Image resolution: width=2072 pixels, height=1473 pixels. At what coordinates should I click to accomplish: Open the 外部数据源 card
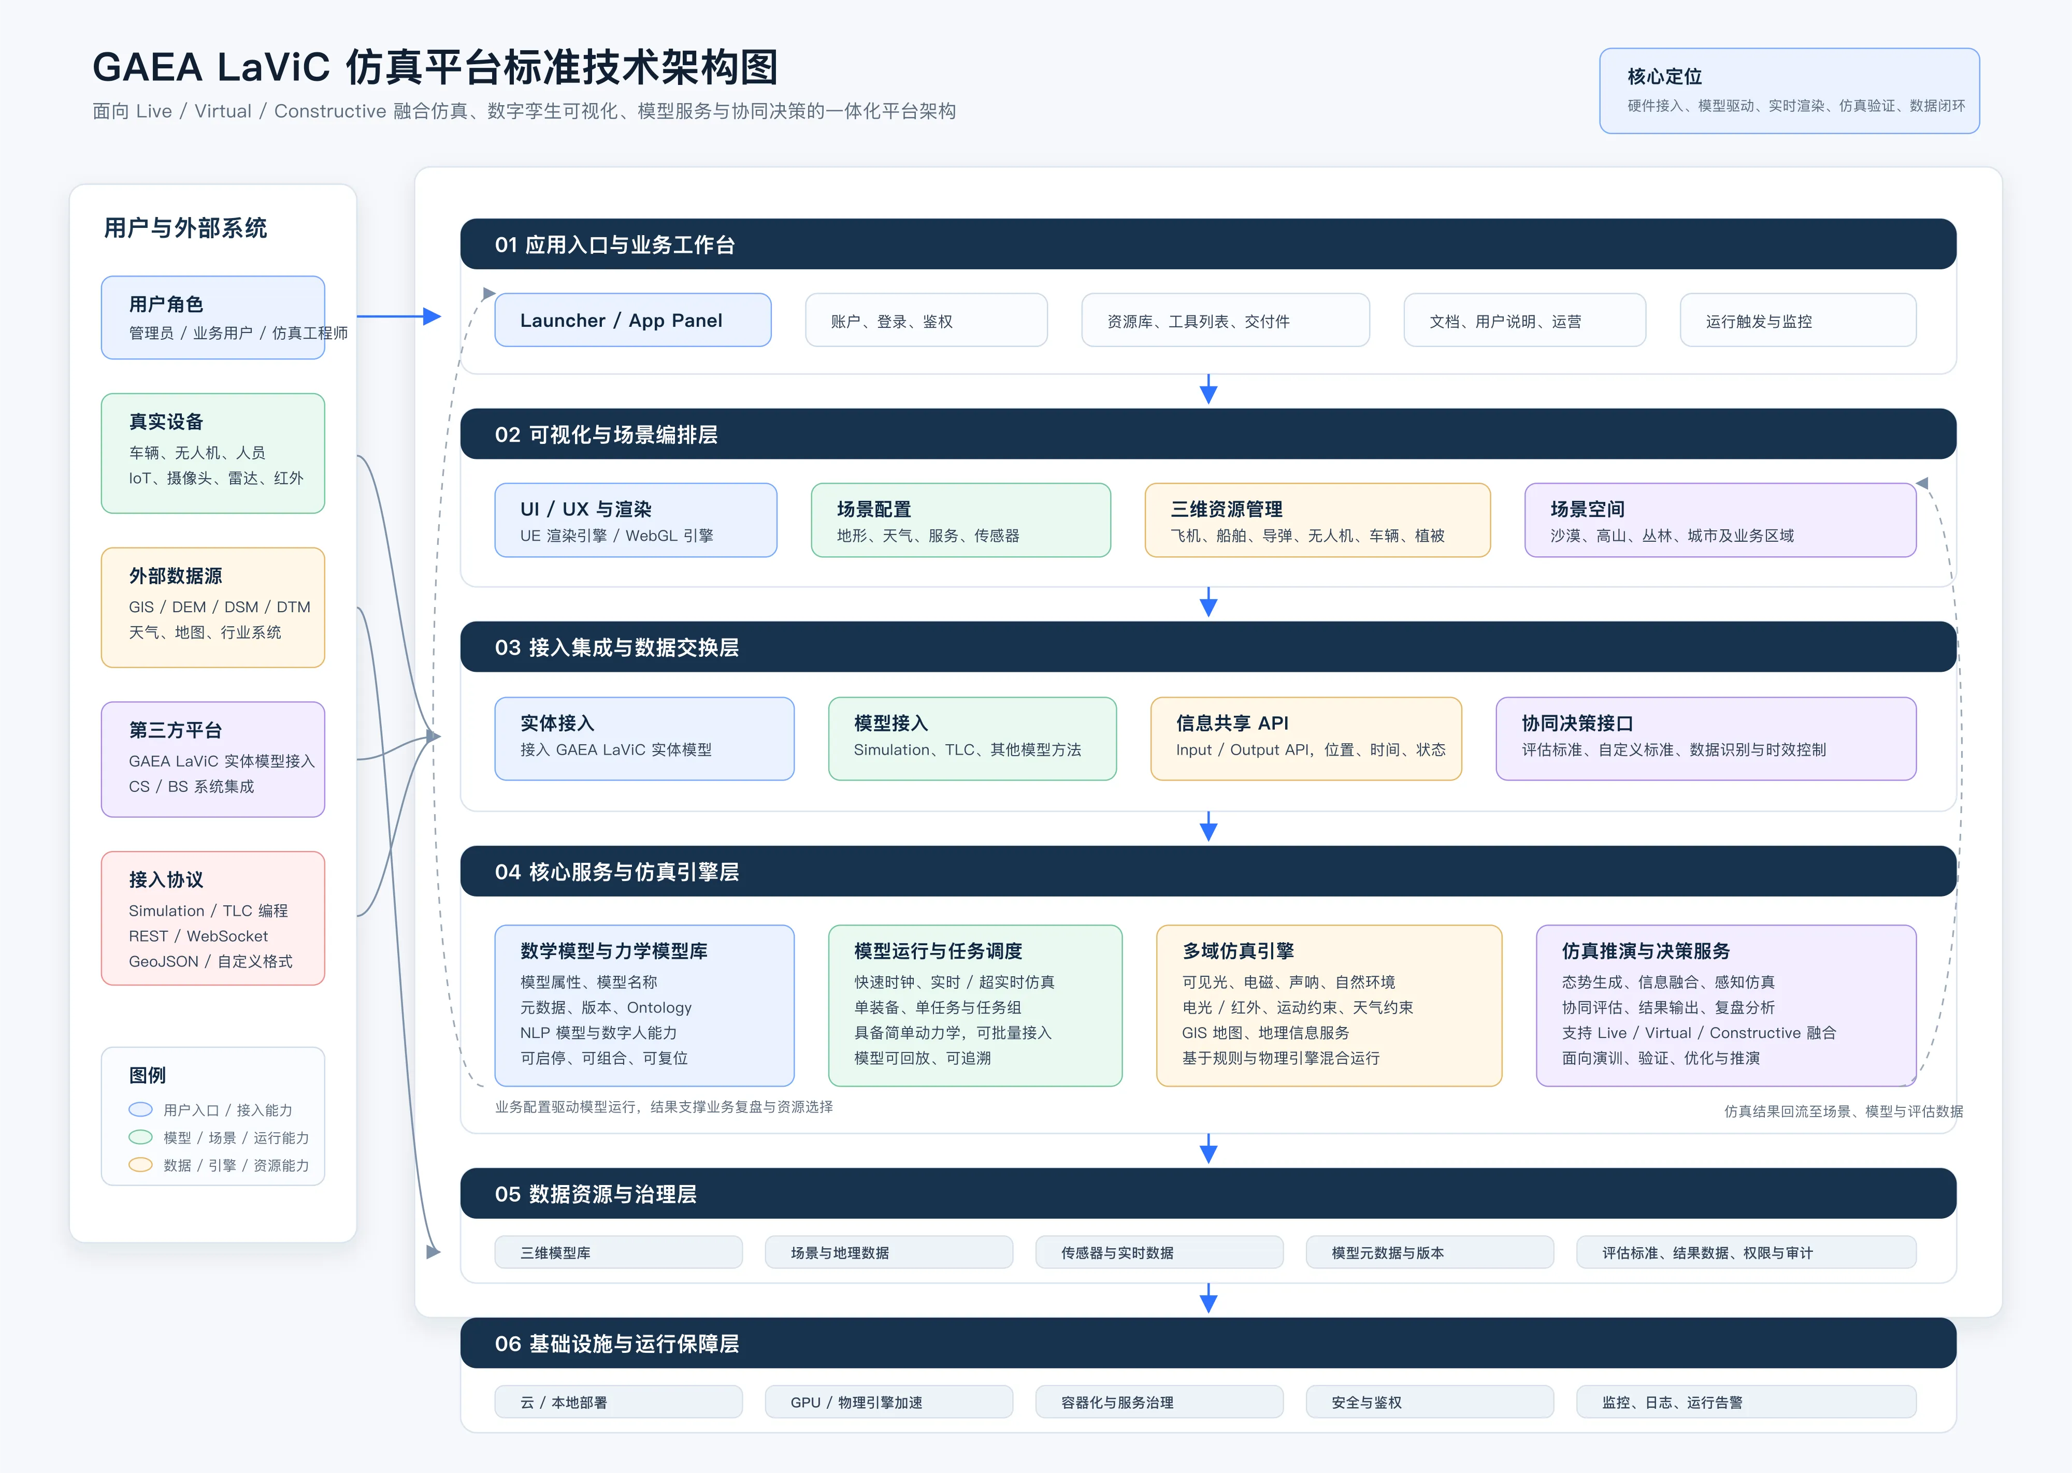click(x=213, y=608)
